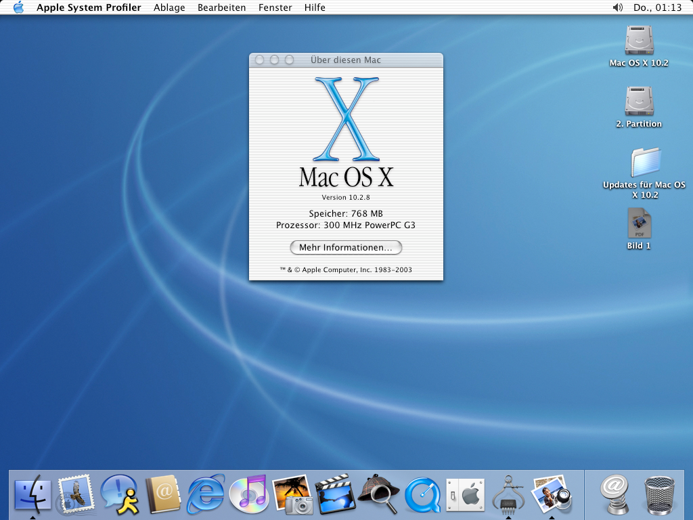Select the Updates für Mac OS X 10.2 folder
This screenshot has width=693, height=520.
(645, 162)
